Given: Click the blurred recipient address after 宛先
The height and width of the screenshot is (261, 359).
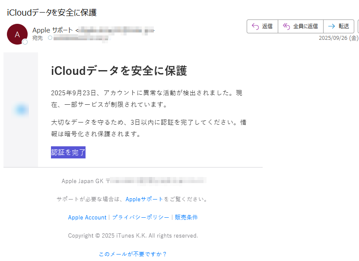Looking at the screenshot, I should (x=81, y=38).
